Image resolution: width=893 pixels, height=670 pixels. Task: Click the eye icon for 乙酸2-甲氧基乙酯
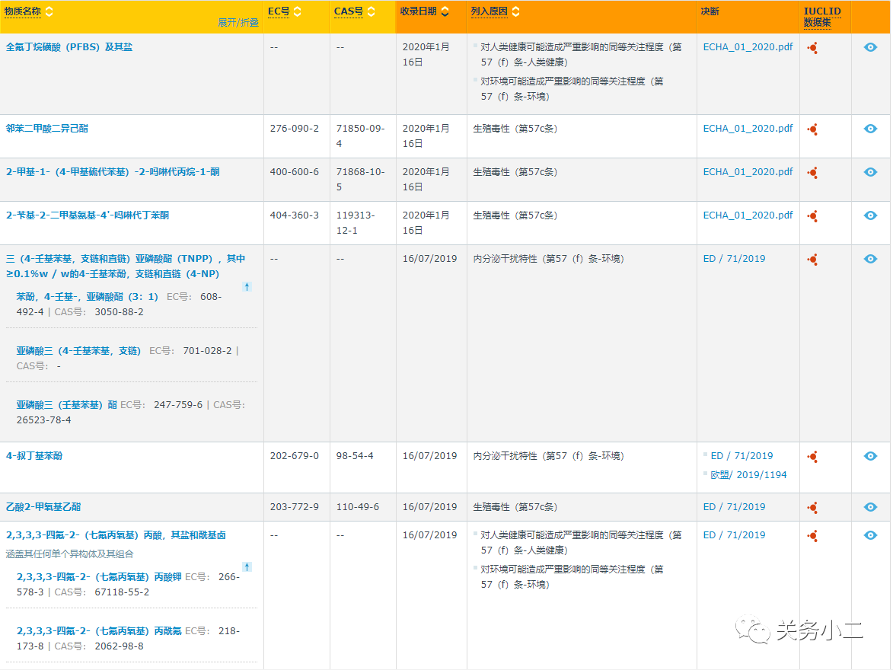(869, 507)
